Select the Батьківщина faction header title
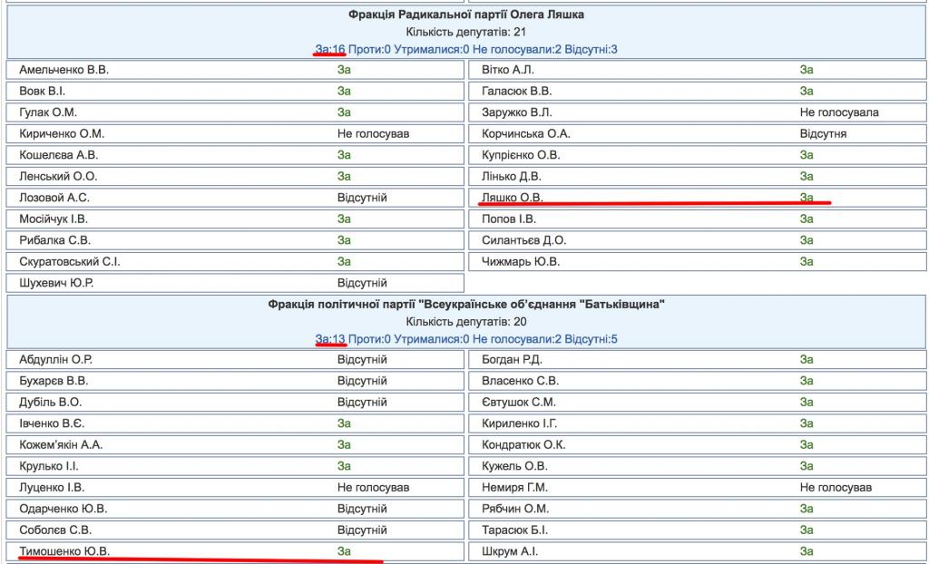929x564 pixels. (465, 305)
